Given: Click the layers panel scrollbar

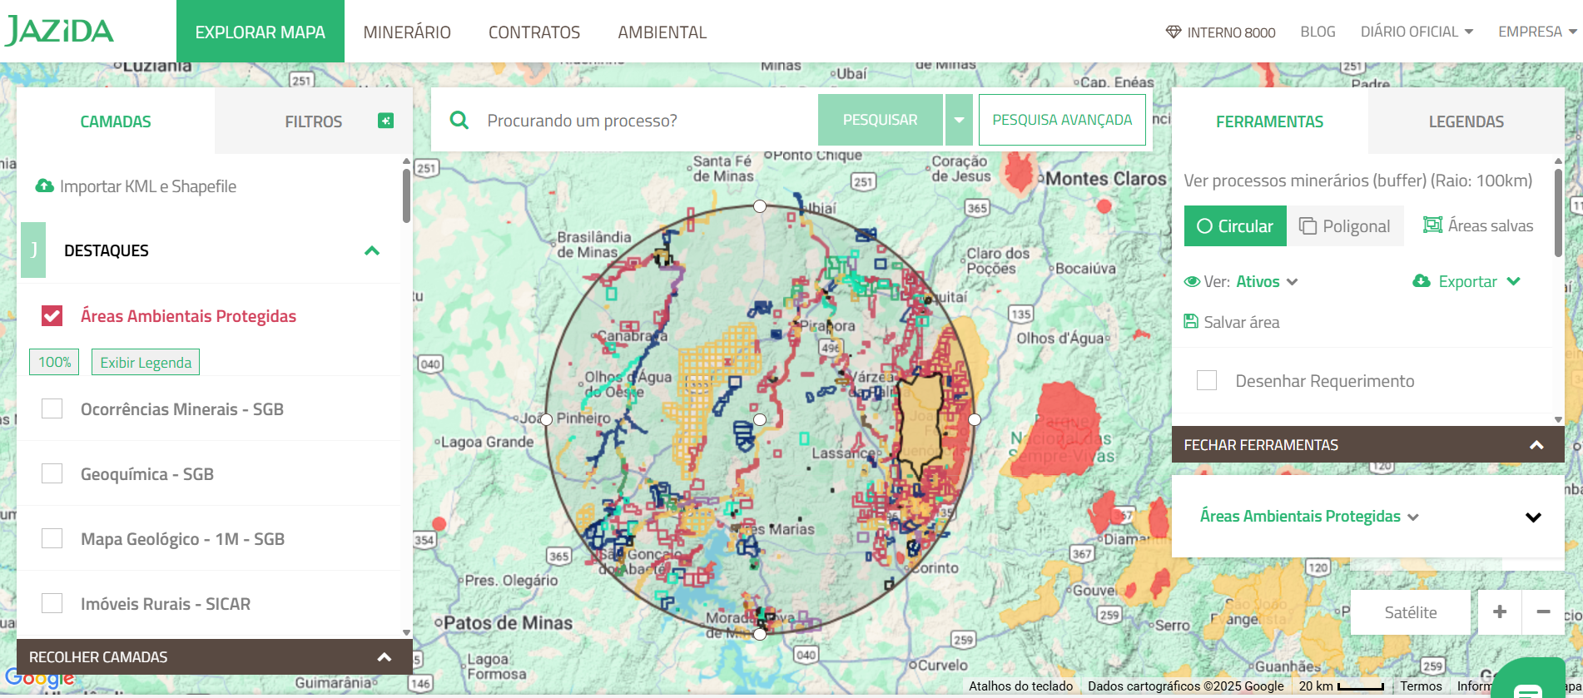Looking at the screenshot, I should [407, 197].
